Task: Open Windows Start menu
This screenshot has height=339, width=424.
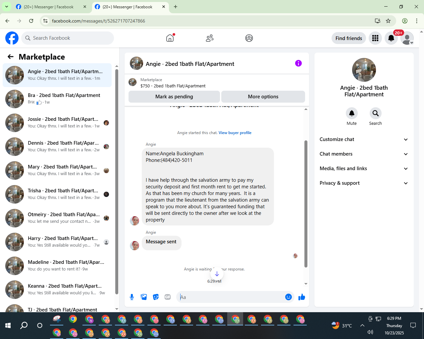Action: [x=8, y=325]
